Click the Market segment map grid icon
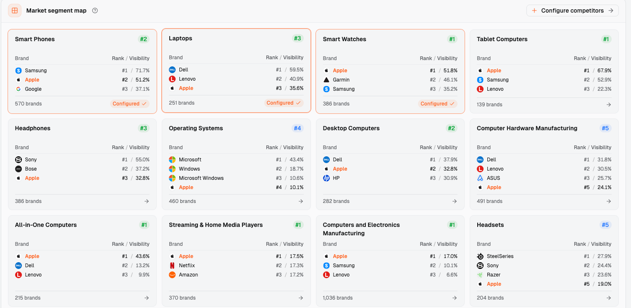Screen dimensions: 631x308 pyautogui.click(x=15, y=11)
